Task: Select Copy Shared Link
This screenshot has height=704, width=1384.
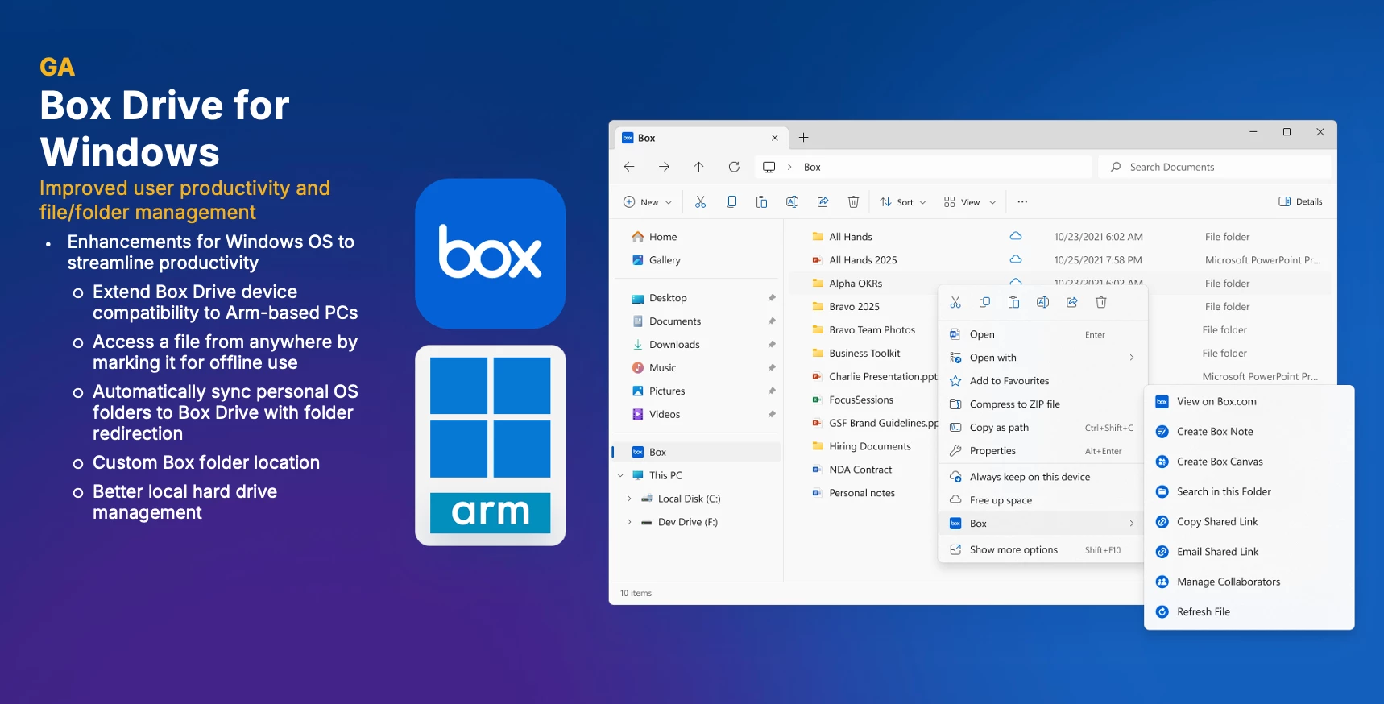Action: pyautogui.click(x=1249, y=522)
